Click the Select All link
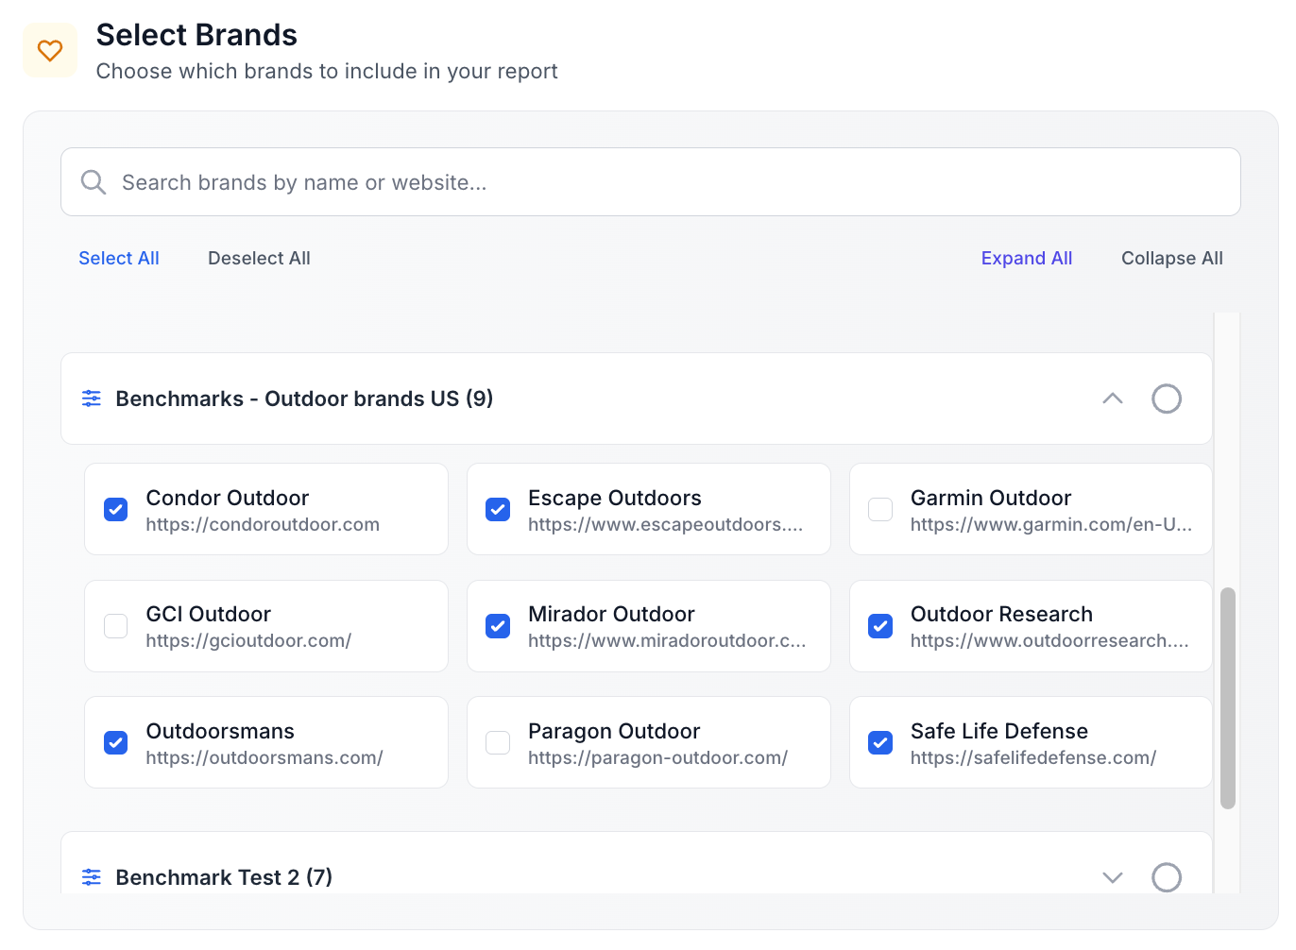Screen dimensions: 1296x950 tap(119, 258)
